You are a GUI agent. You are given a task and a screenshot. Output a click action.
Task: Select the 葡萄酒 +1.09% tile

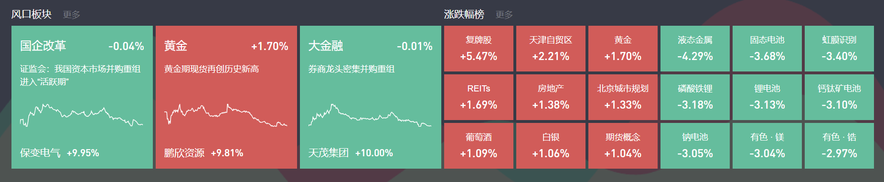point(479,146)
